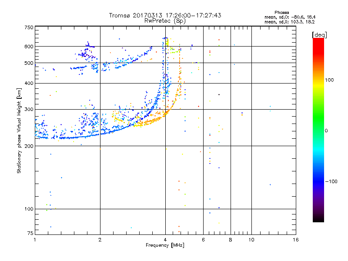Click the y-axis label '400'
Image resolution: width=348 pixels, height=261 pixels.
29,84
